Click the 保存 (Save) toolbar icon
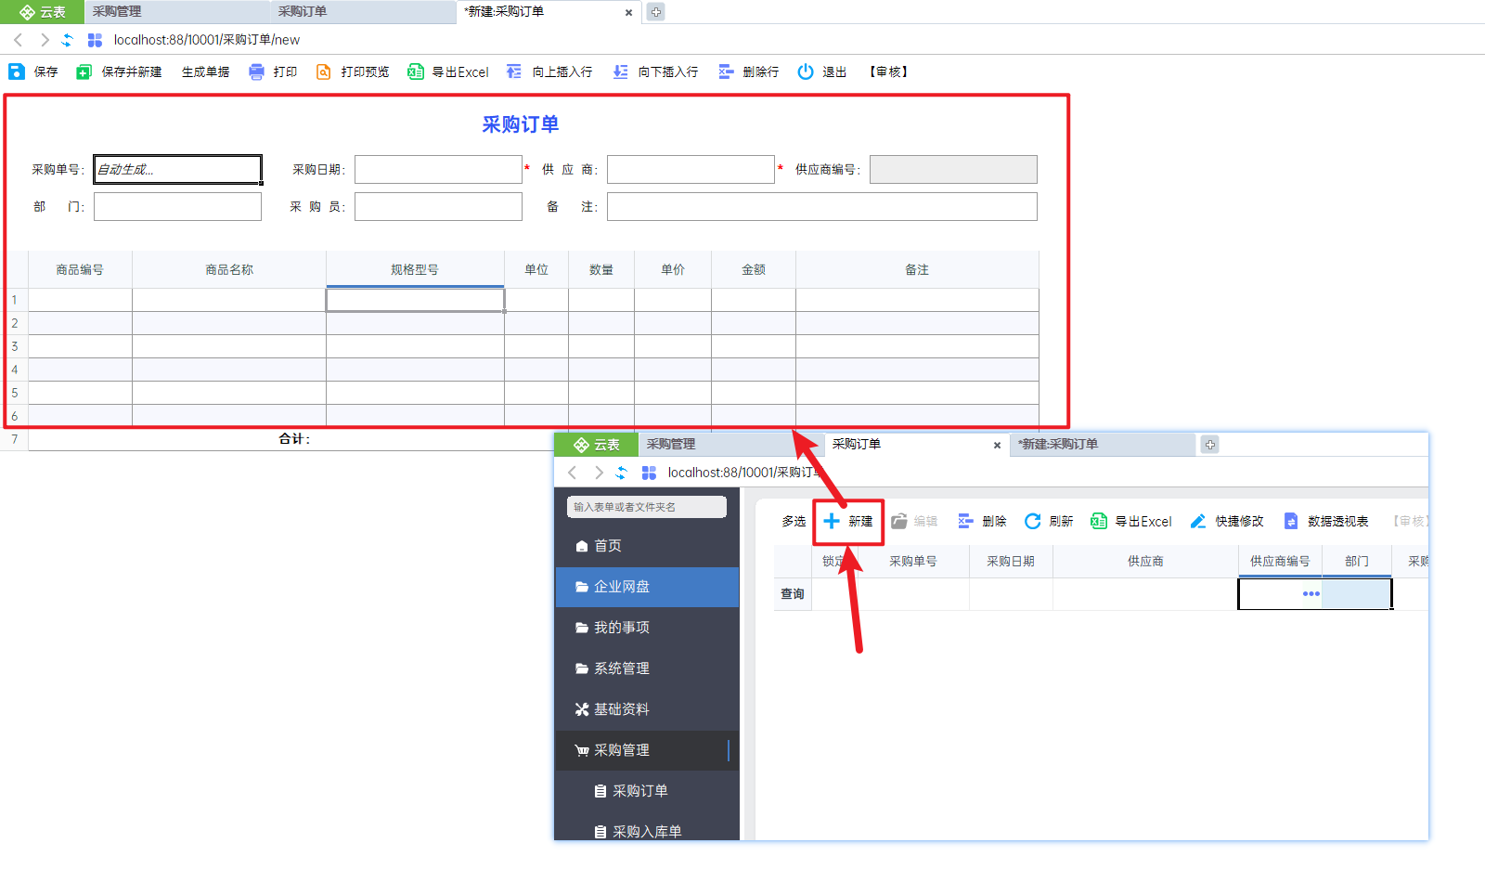 click(17, 71)
